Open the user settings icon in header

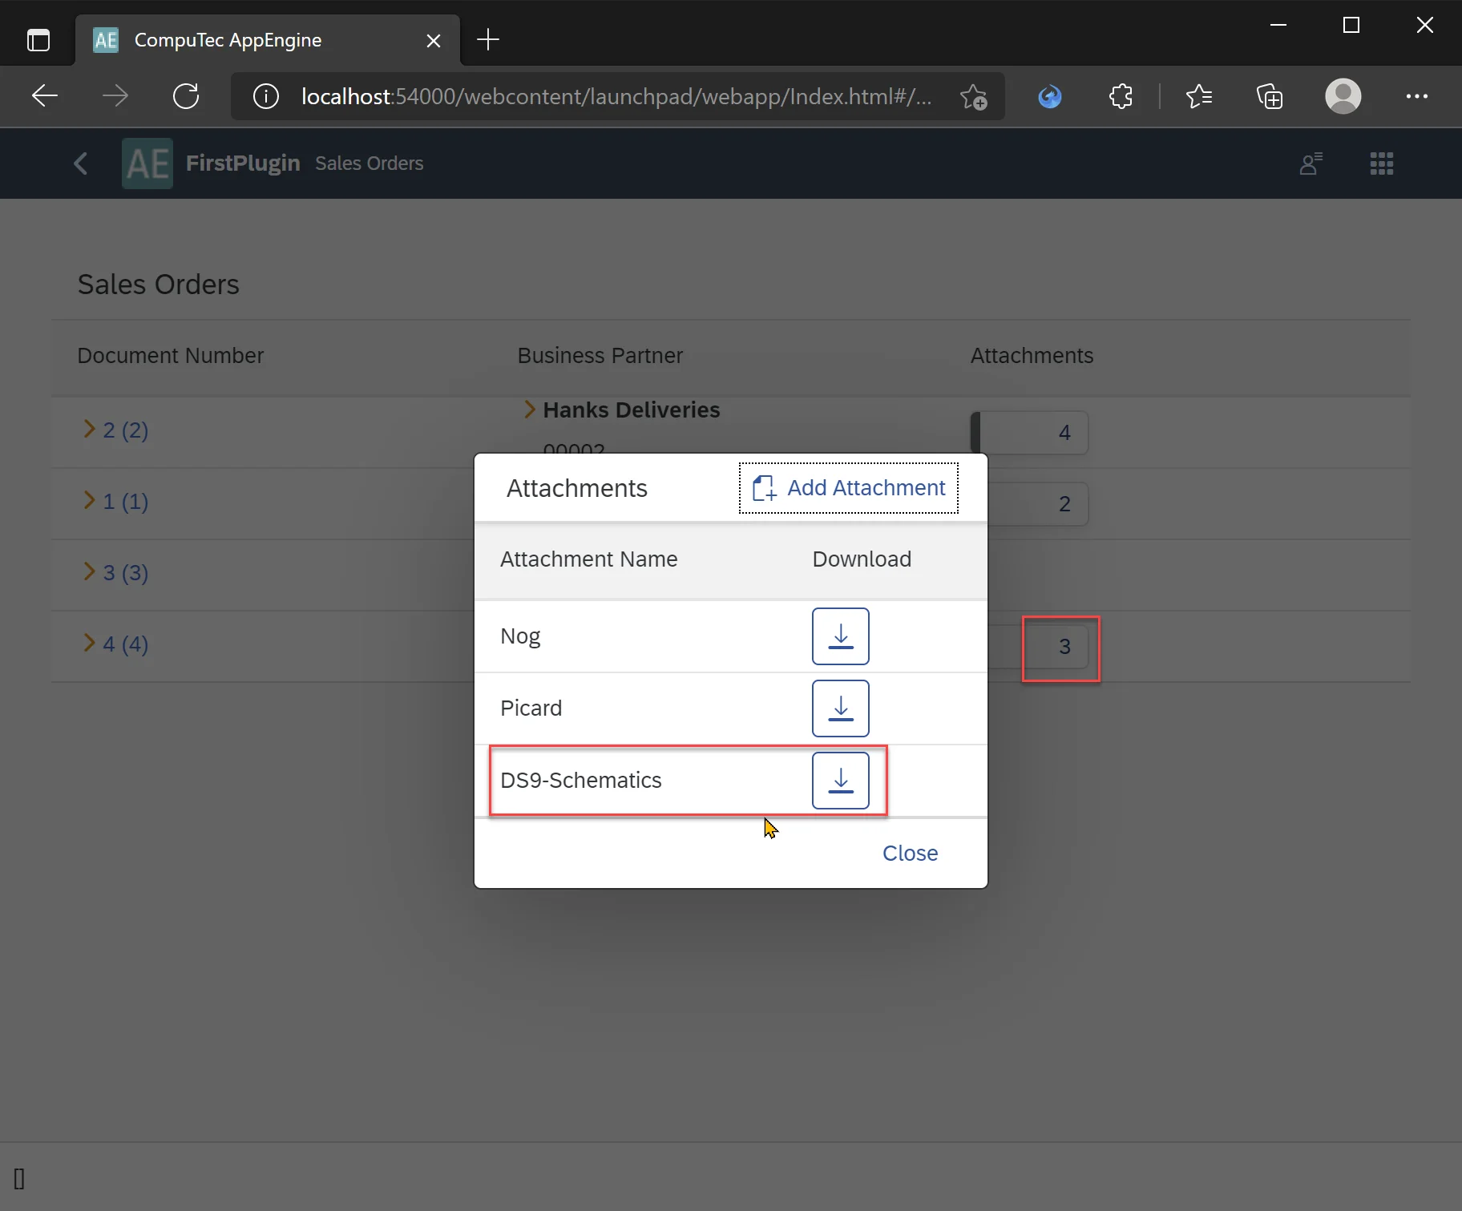1311,163
